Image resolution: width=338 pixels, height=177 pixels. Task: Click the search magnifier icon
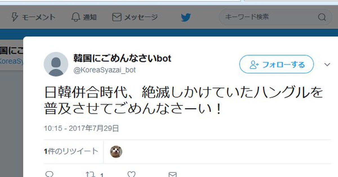(x=322, y=17)
